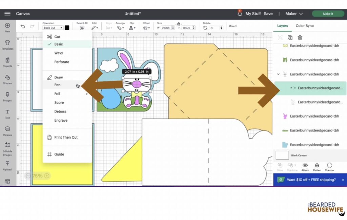This screenshot has height=220, width=347.
Task: Click the Shapes tool icon
Action: click(x=7, y=78)
